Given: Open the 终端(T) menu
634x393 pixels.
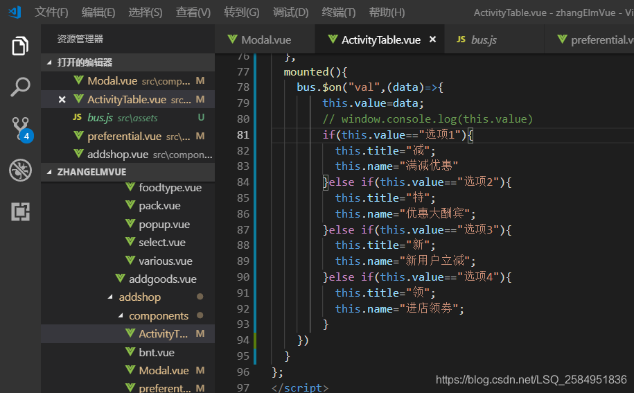Looking at the screenshot, I should (338, 12).
